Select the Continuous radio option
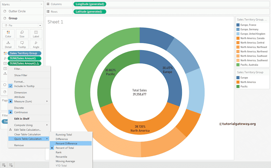Image resolution: width=271 pixels, height=168 pixels. click(21, 112)
